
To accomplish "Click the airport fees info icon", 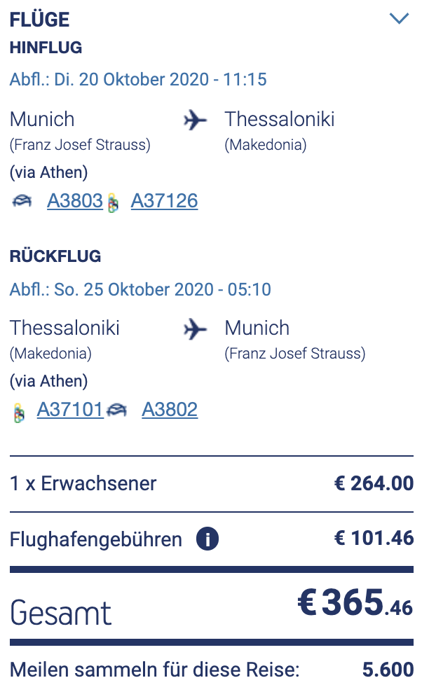I will 207,539.
